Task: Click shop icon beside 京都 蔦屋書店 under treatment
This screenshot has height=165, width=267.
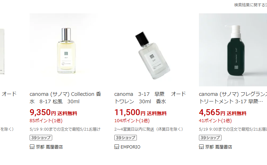Action: tap(201, 147)
